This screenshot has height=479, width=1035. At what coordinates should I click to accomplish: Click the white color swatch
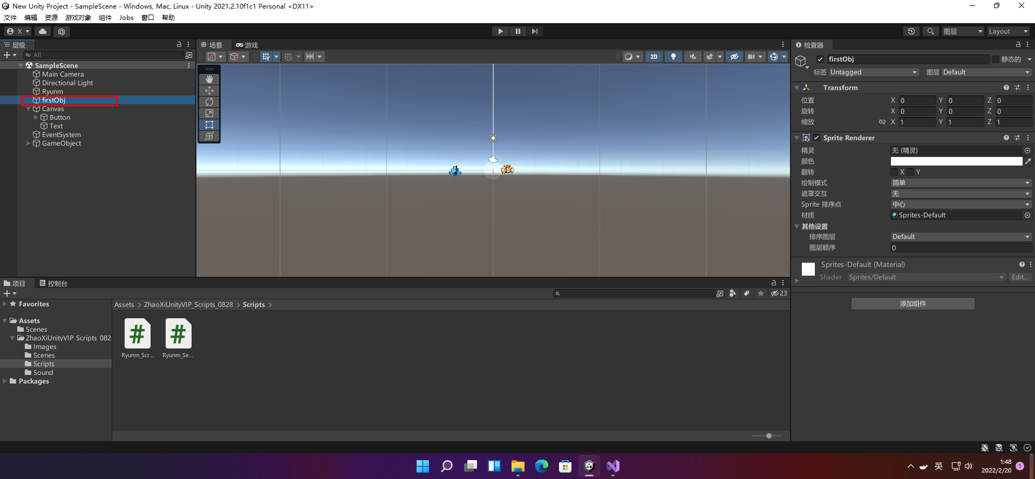[x=956, y=161]
